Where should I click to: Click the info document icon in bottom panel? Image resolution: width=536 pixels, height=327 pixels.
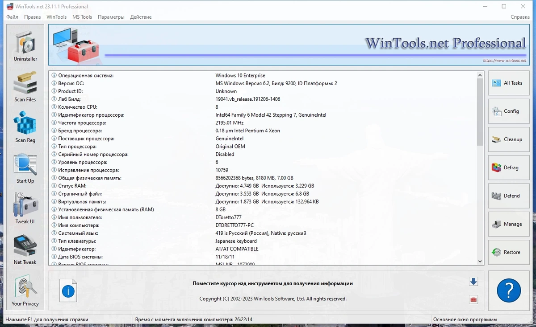point(68,290)
